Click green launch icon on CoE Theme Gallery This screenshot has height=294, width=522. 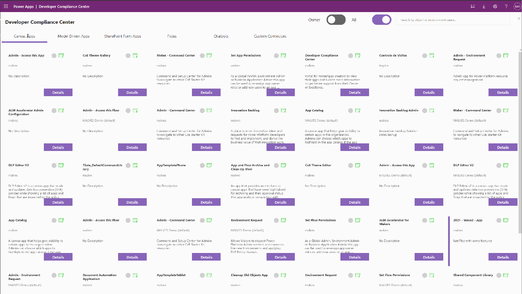click(x=135, y=55)
